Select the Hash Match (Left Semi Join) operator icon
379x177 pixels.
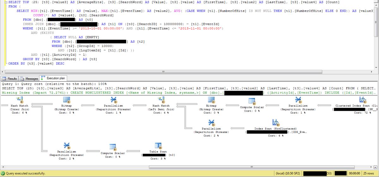(161, 100)
